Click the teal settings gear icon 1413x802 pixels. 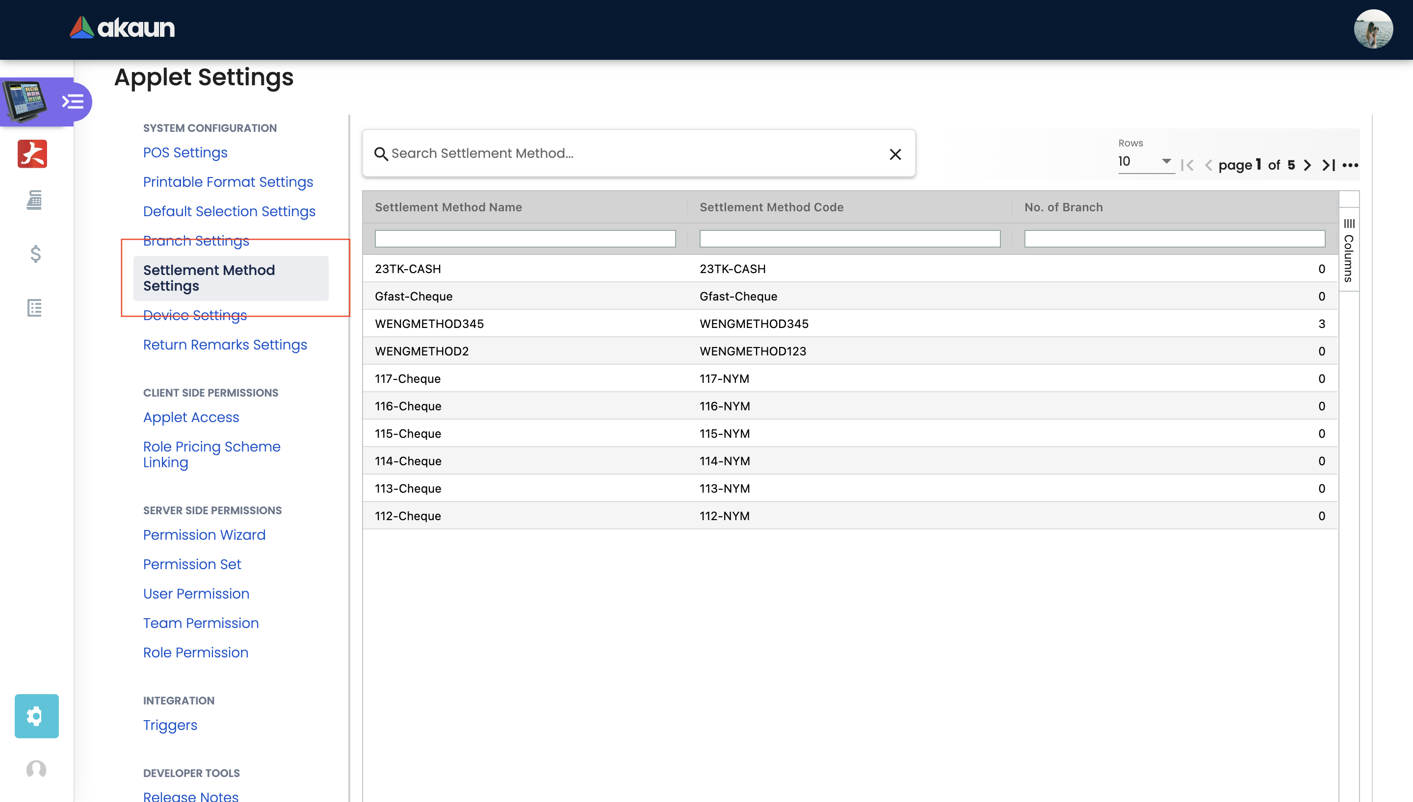[x=36, y=716]
